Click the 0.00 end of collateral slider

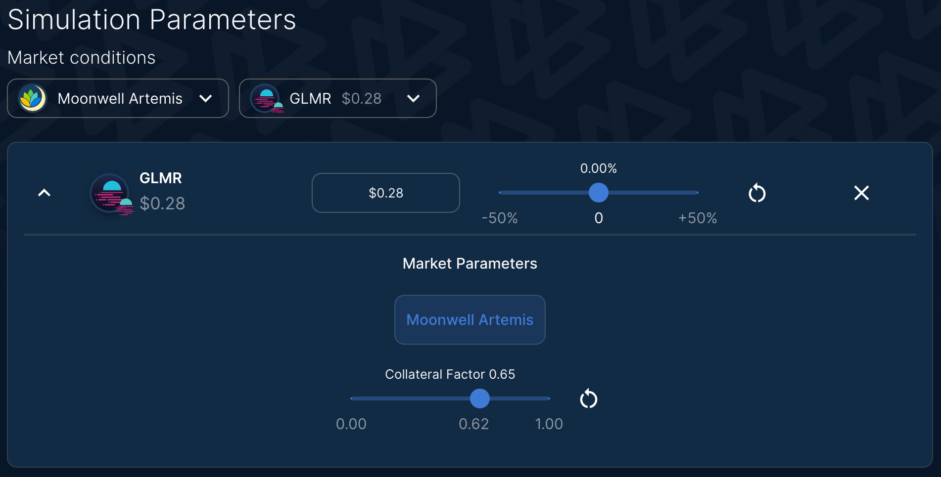[351, 398]
